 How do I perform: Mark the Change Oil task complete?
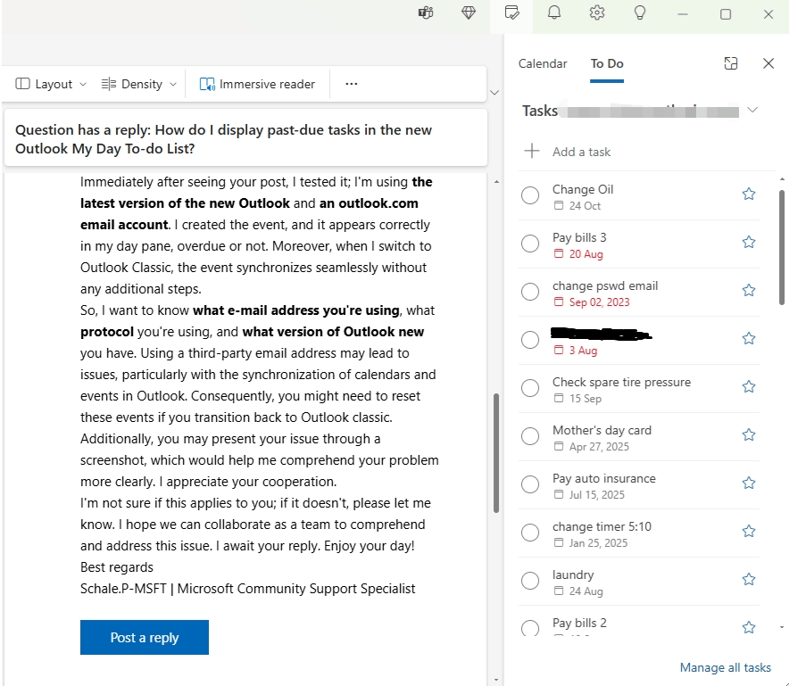(x=530, y=194)
